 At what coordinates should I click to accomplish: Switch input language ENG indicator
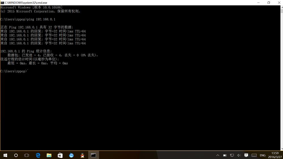pyautogui.click(x=263, y=155)
